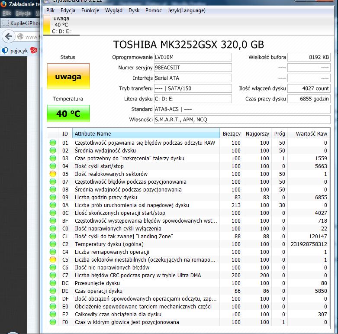This screenshot has width=338, height=334.
Task: Click the Attribute Name column header
Action: pos(146,133)
